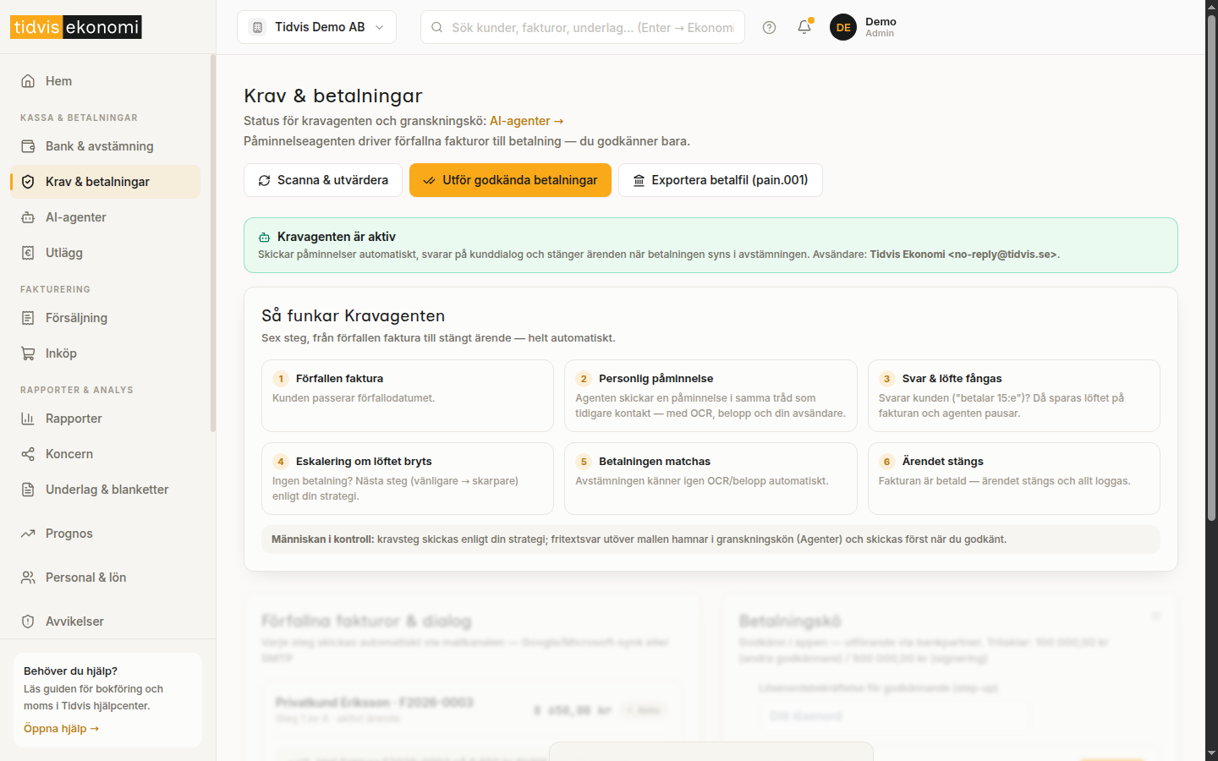Open the Rapporter section label
The height and width of the screenshot is (761, 1218).
click(x=74, y=419)
